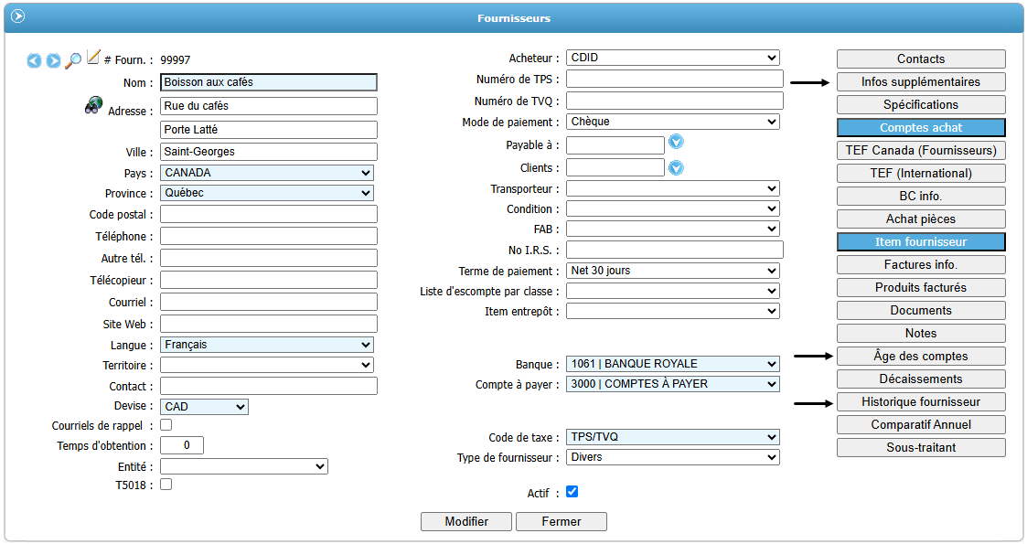Click the round arrow icon next to Payable à
The height and width of the screenshot is (544, 1027).
coord(677,142)
